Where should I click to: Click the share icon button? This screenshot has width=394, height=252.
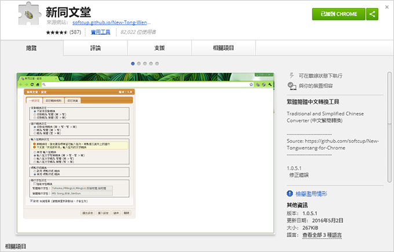tap(372, 14)
